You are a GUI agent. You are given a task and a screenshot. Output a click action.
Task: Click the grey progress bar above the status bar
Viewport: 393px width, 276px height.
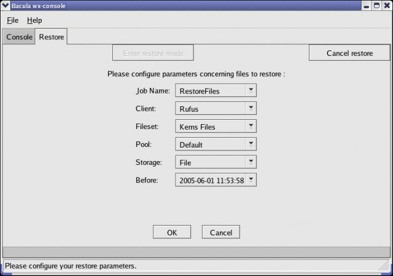click(196, 252)
